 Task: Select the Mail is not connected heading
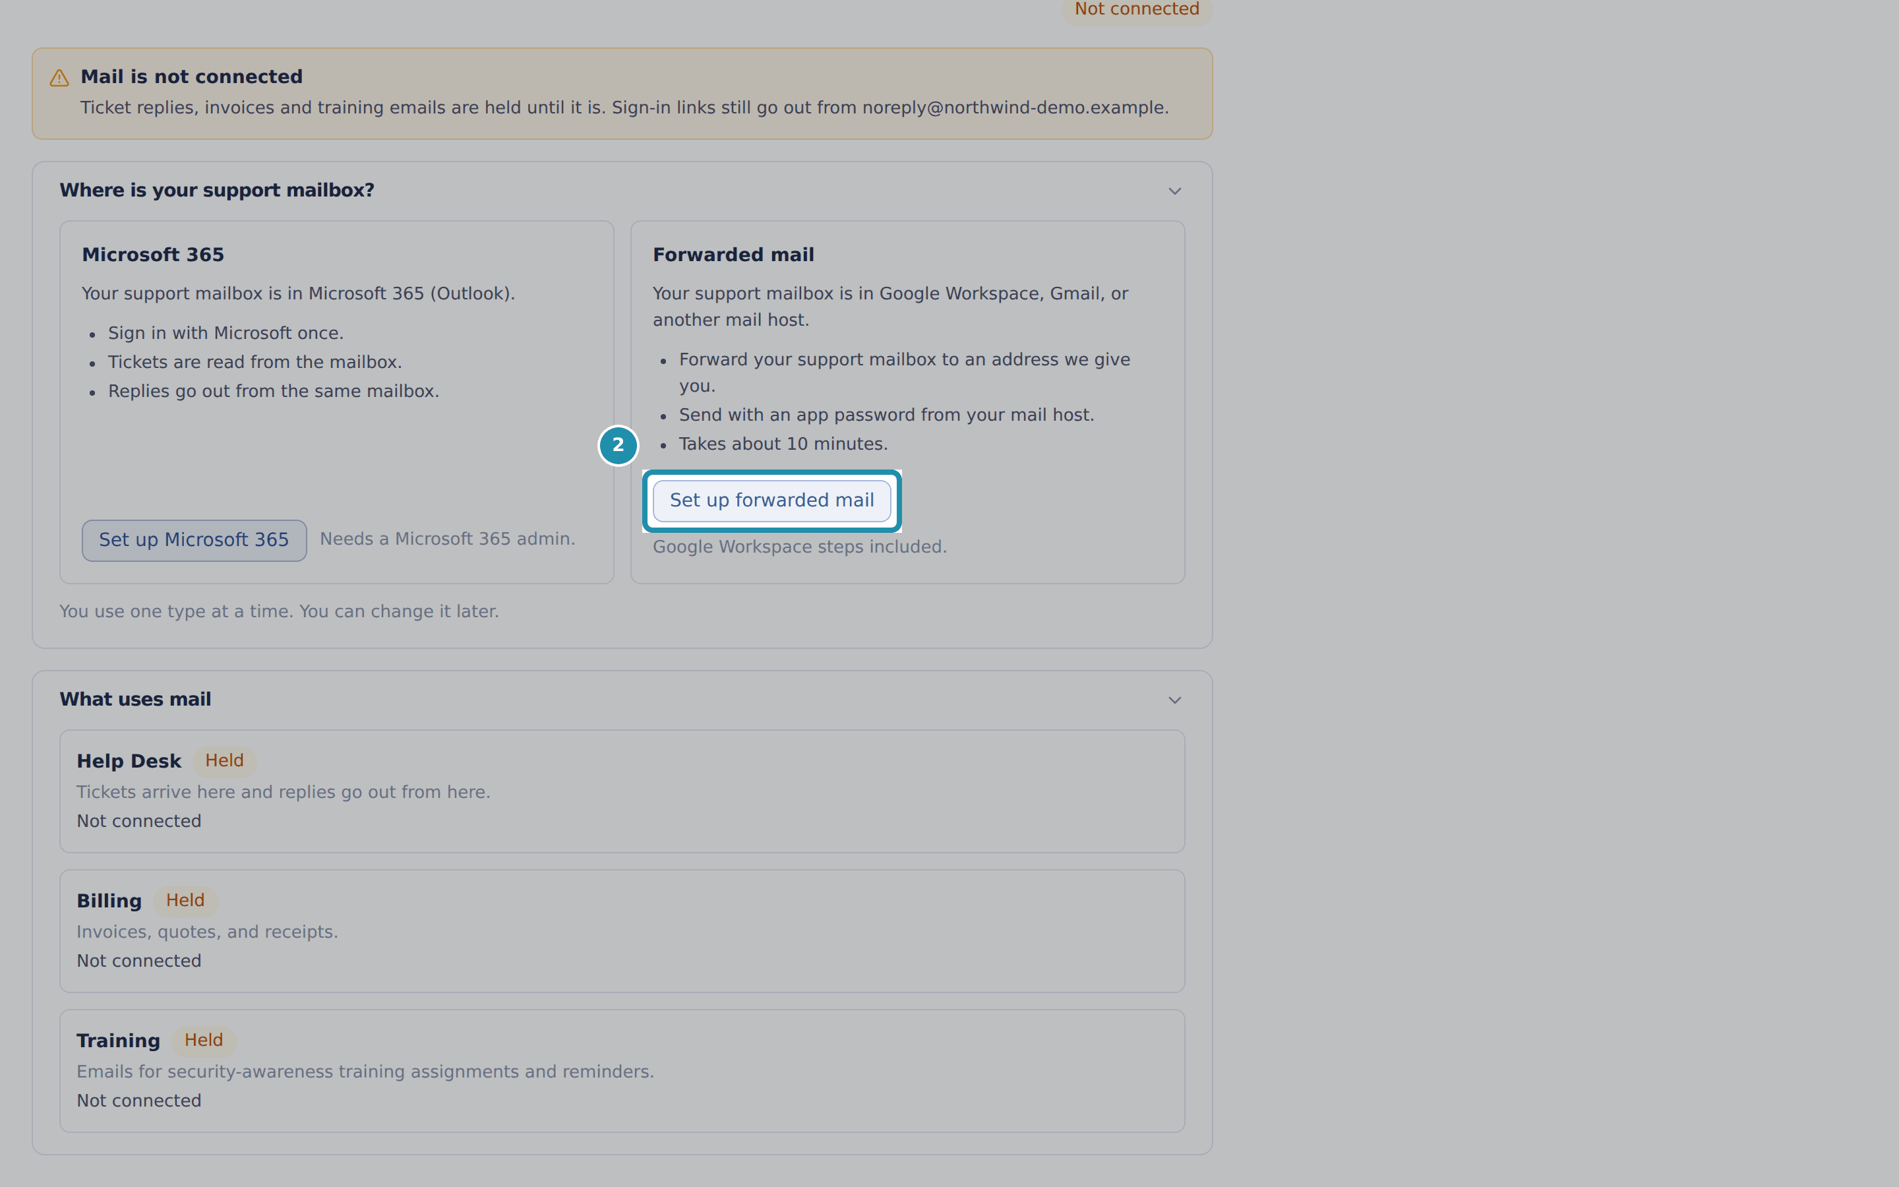[x=191, y=77]
